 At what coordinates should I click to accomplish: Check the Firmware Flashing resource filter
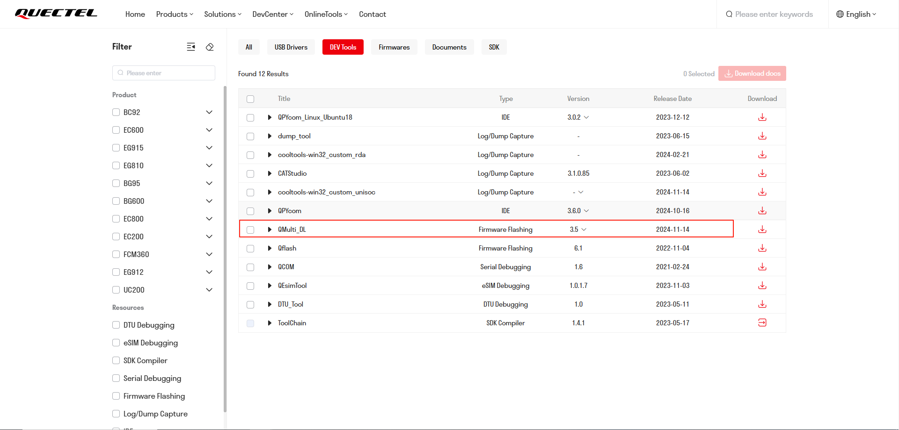[116, 396]
